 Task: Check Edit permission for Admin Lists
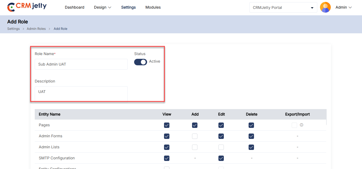click(221, 147)
